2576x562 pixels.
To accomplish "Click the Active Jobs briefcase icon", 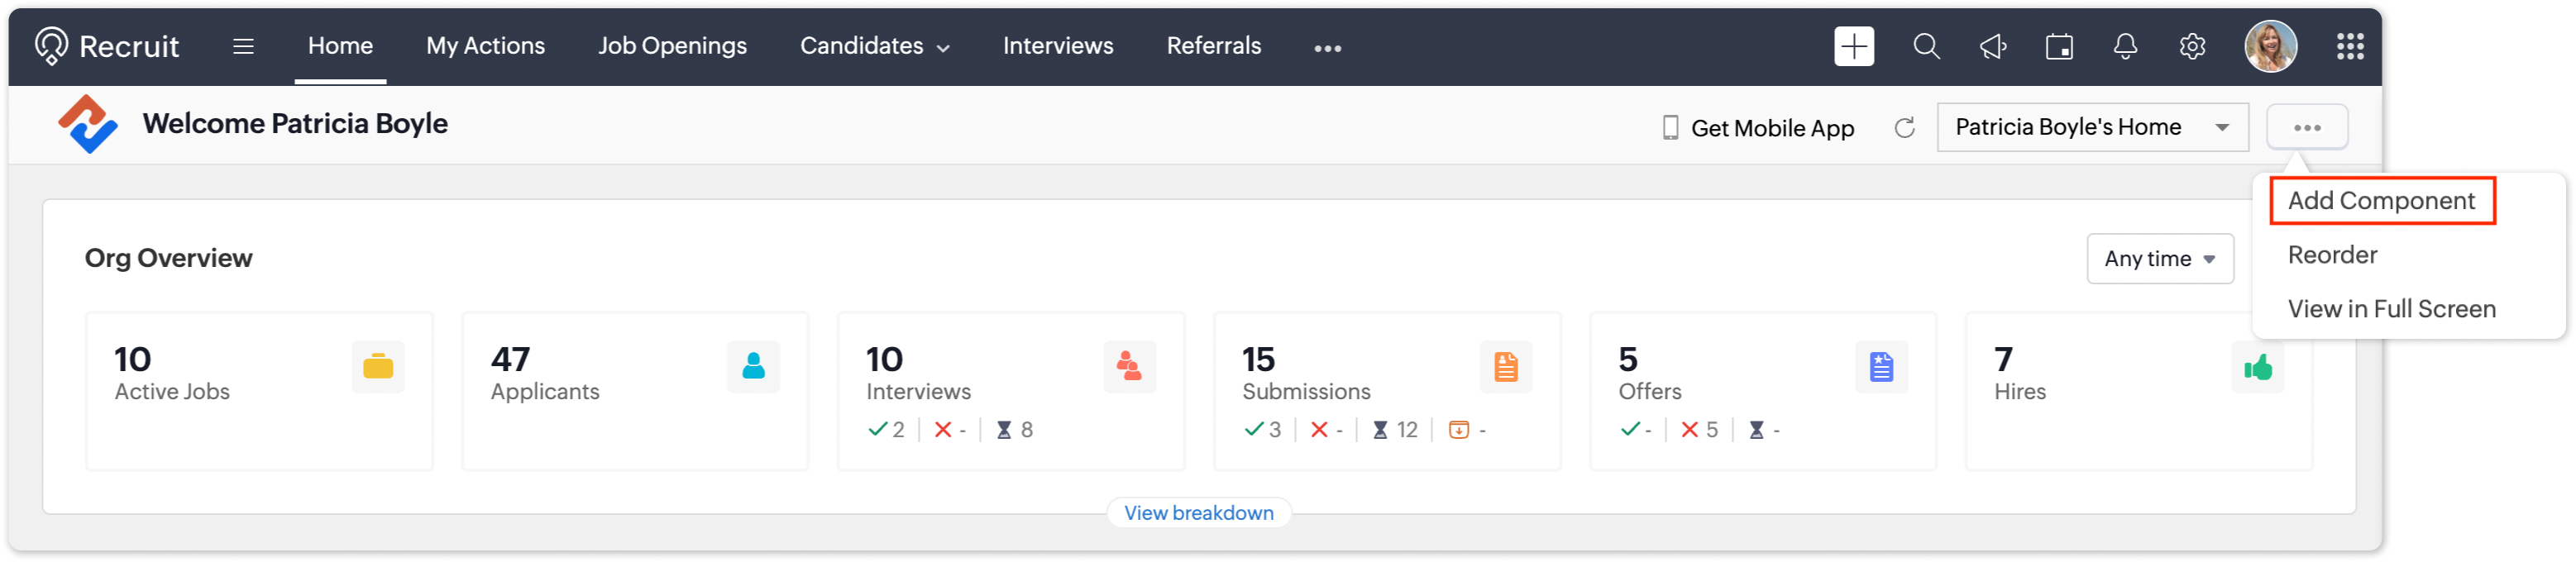I will tap(378, 367).
